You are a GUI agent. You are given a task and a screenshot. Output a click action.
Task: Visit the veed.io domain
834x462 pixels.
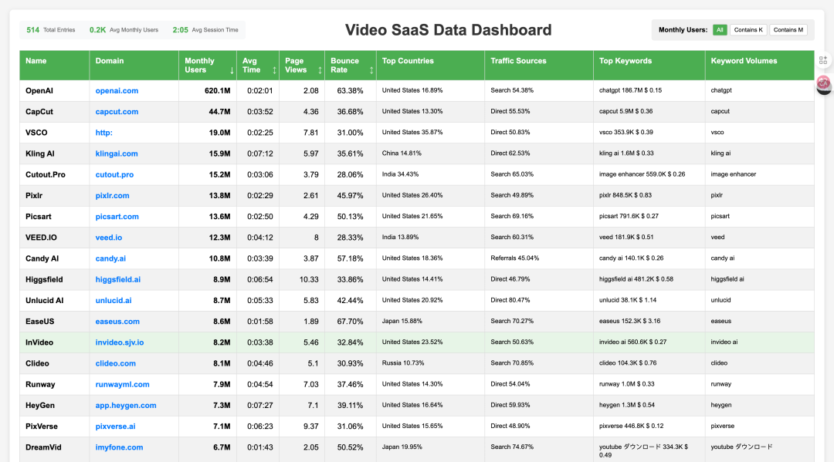click(109, 238)
